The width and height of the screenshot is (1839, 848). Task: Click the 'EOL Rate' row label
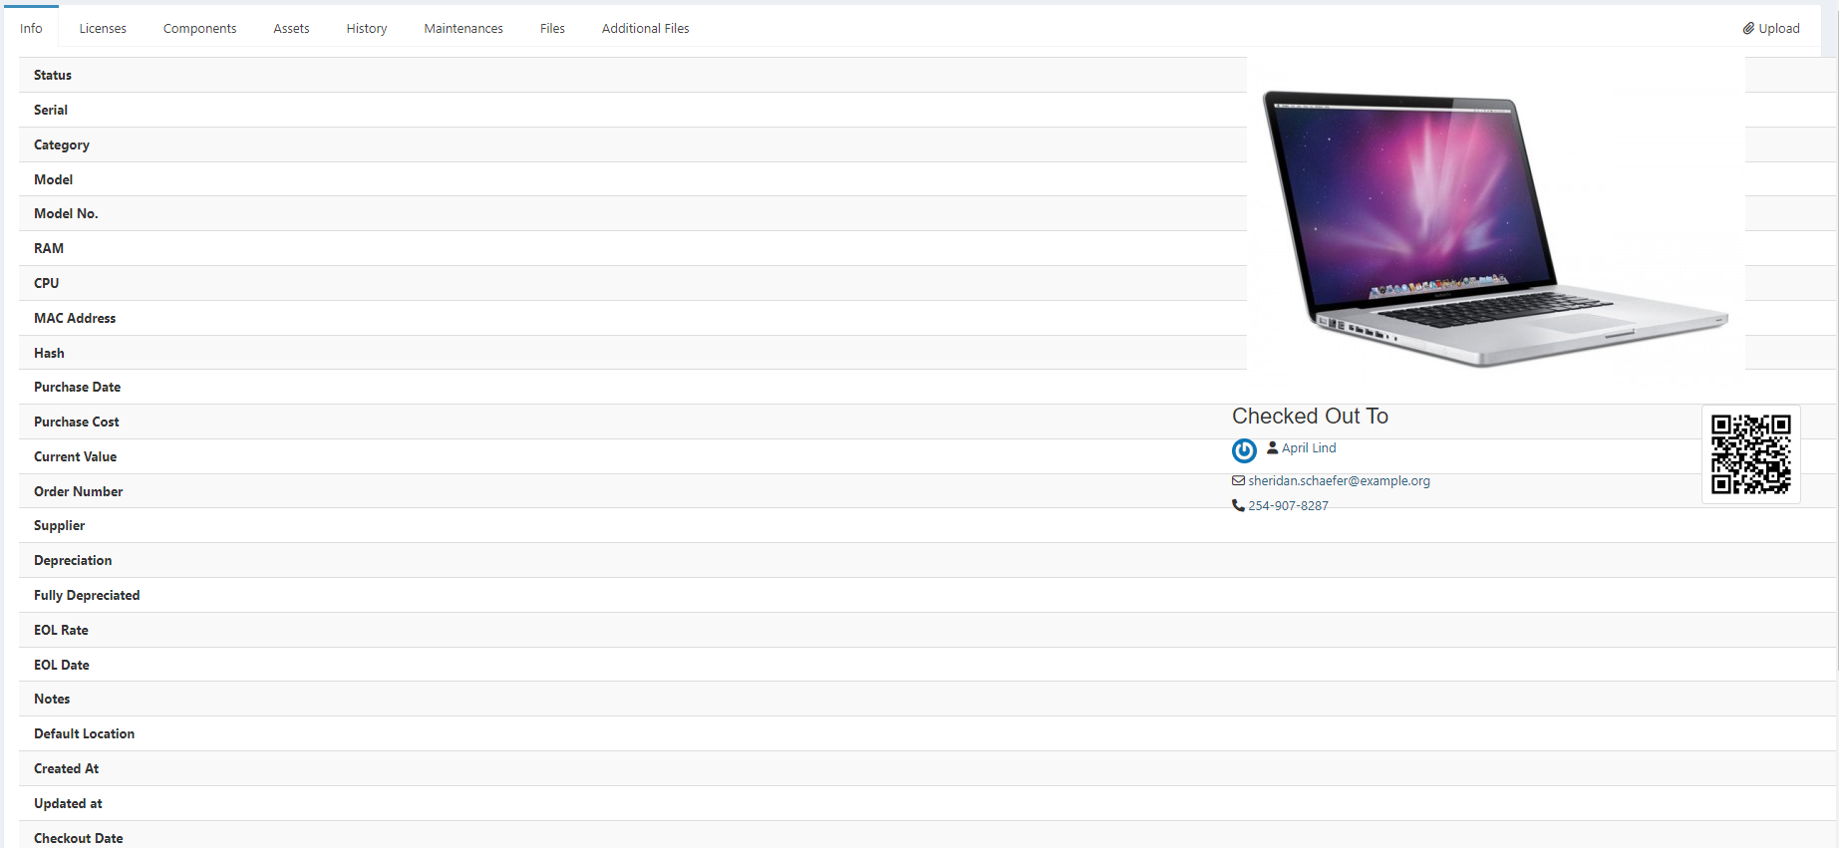61,630
